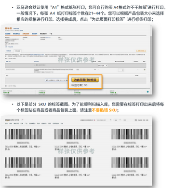Select the orange-highlighted active workflow step tab
174x188 pixels.
tap(26, 34)
